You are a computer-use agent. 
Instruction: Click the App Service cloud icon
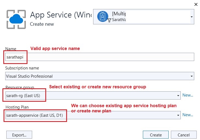coord(16,19)
